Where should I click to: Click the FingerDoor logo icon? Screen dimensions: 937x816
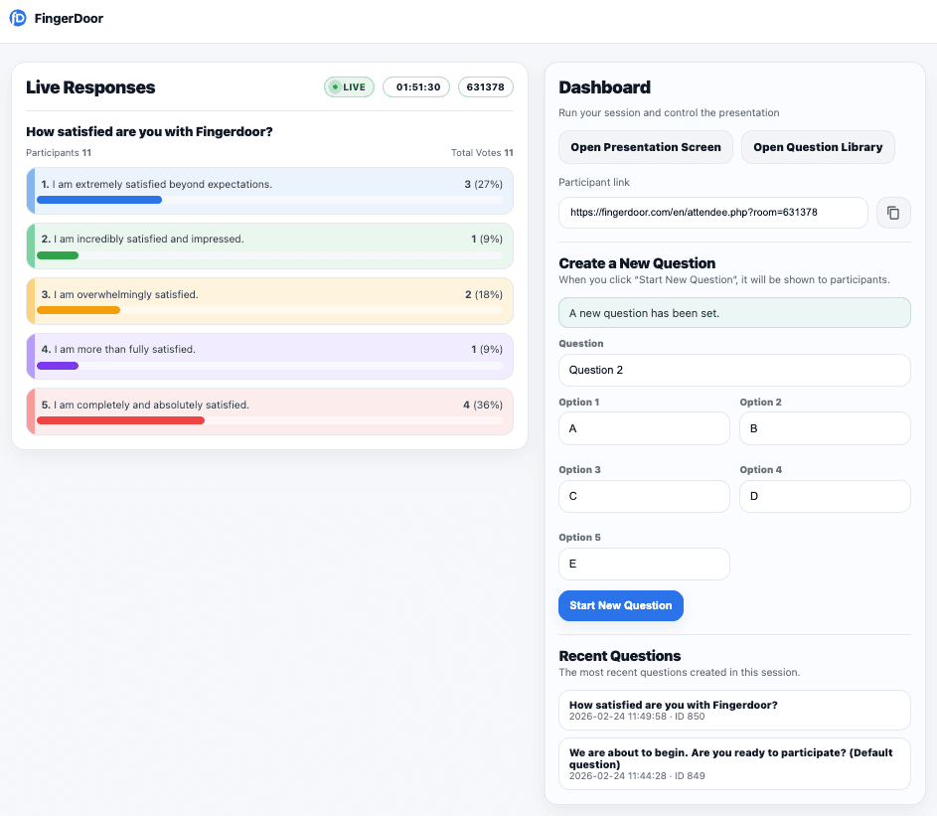point(18,18)
